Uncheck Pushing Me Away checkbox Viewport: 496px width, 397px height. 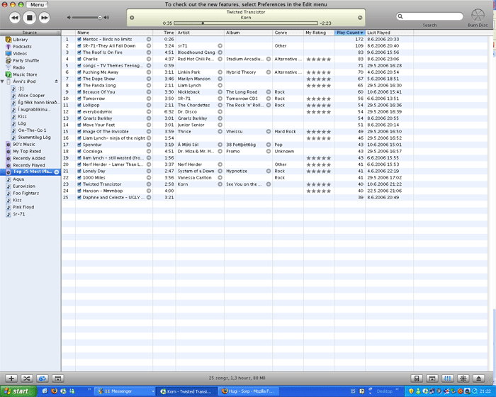79,72
